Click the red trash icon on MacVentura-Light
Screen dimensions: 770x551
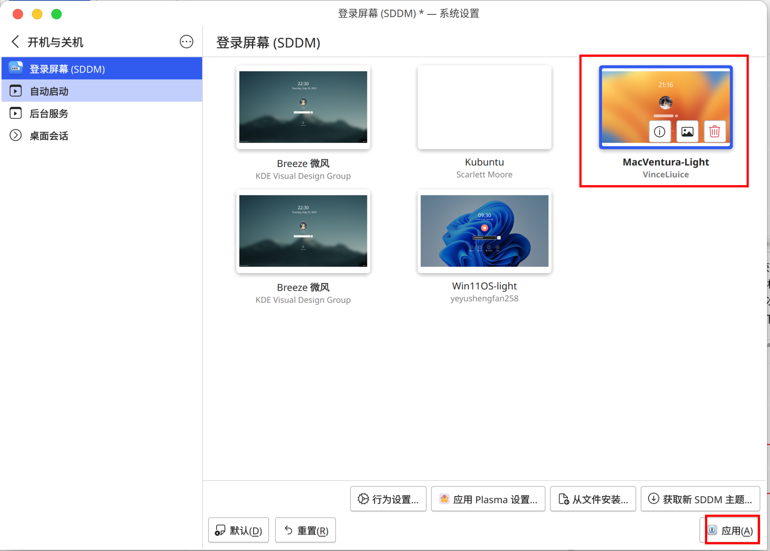[x=714, y=131]
